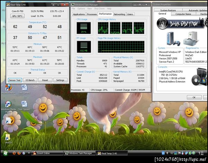The image size is (208, 163).
Task: Click 'Processes: 41' in the status bar
Action: coord(78,90)
